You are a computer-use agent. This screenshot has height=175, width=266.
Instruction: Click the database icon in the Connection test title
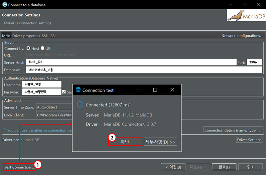click(78, 90)
